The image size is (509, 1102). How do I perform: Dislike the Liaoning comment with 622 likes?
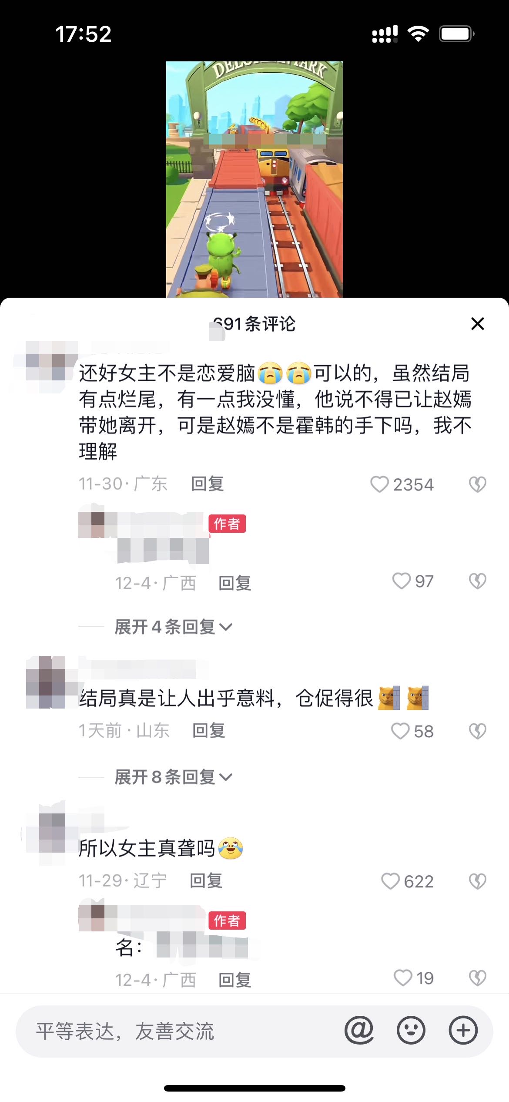[x=477, y=881]
